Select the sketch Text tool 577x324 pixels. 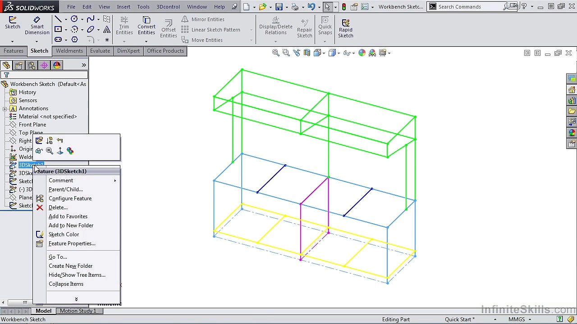tap(107, 29)
